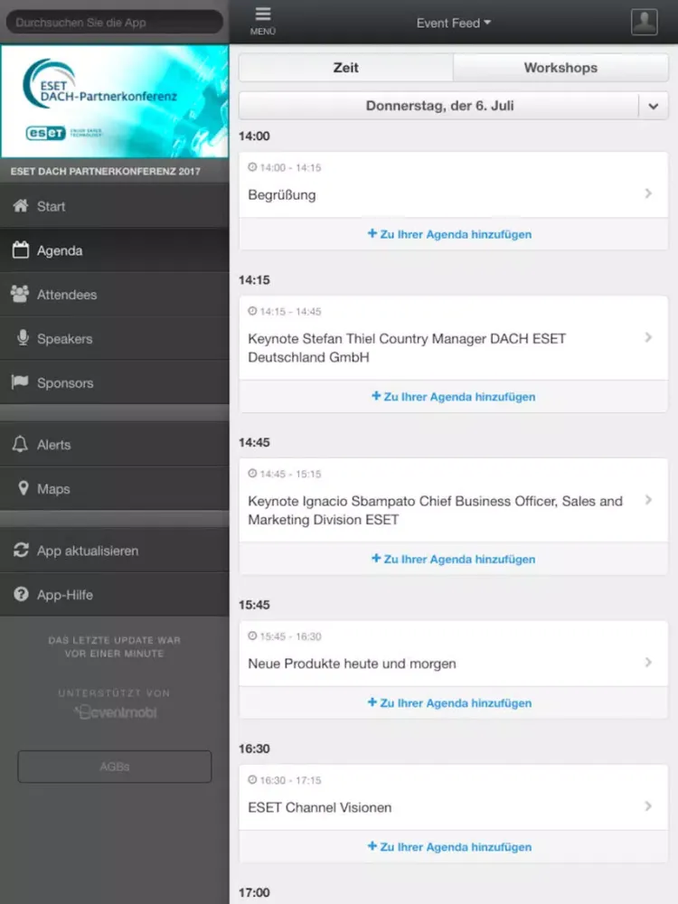Open Keynote Stefan Thiel via its chevron

click(x=648, y=337)
